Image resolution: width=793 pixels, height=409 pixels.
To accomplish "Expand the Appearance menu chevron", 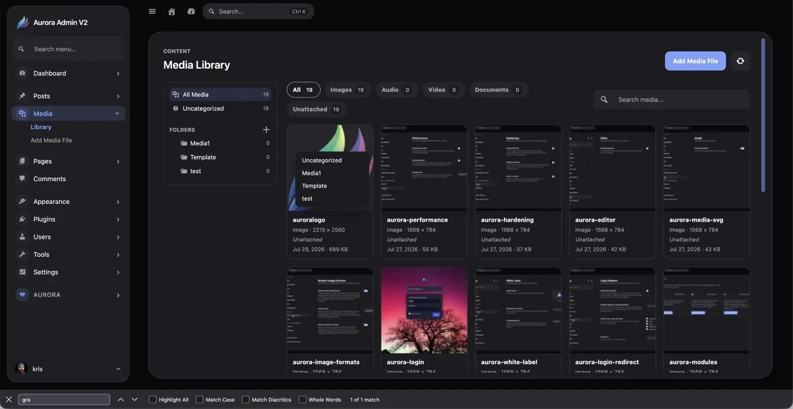I will 118,202.
